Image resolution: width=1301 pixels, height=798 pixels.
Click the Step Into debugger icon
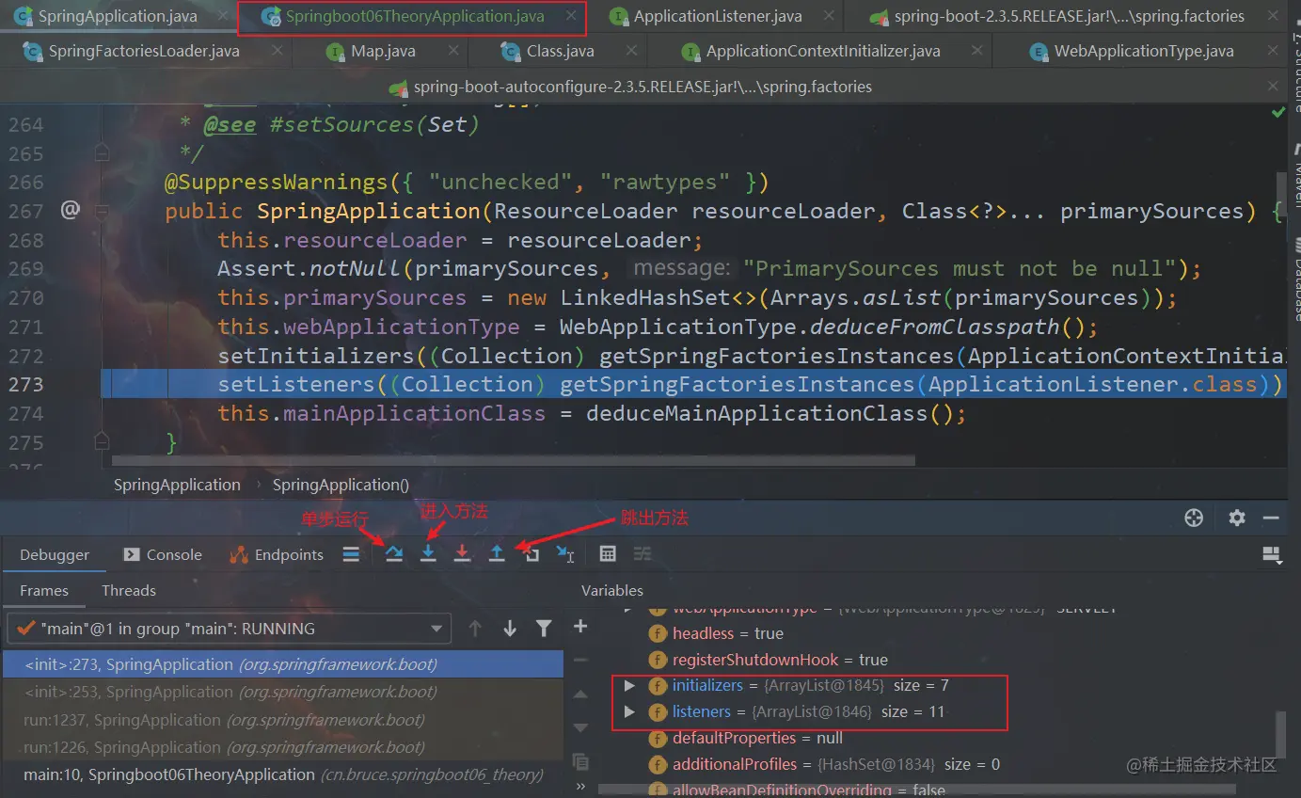point(428,554)
